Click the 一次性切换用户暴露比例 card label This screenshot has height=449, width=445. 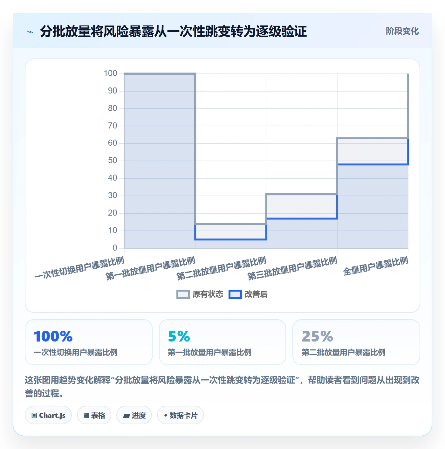click(76, 352)
